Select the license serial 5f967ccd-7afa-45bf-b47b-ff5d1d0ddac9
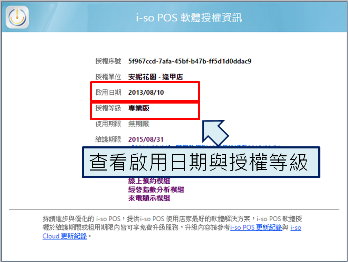Viewport: 348px width, 262px height. pos(190,61)
